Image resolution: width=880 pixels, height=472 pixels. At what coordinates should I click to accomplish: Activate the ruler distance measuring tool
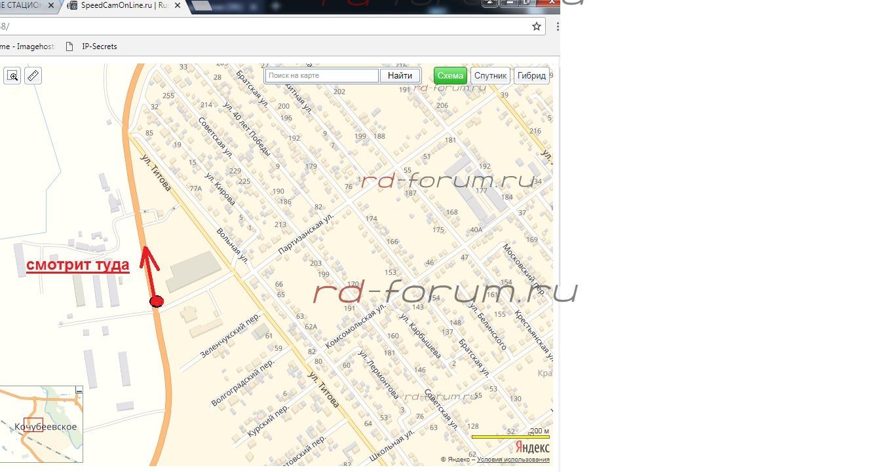pyautogui.click(x=33, y=75)
